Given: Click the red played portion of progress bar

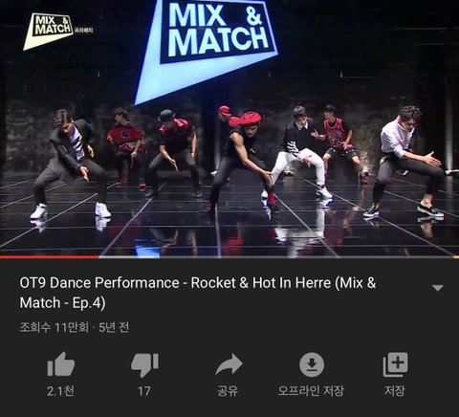Looking at the screenshot, I should (50, 257).
